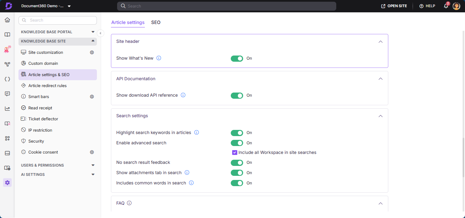465x218 pixels.
Task: Toggle Highlight search keywords in articles
Action: 237,133
